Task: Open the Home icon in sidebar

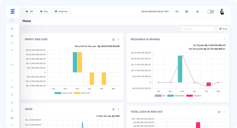Action: pos(12,20)
